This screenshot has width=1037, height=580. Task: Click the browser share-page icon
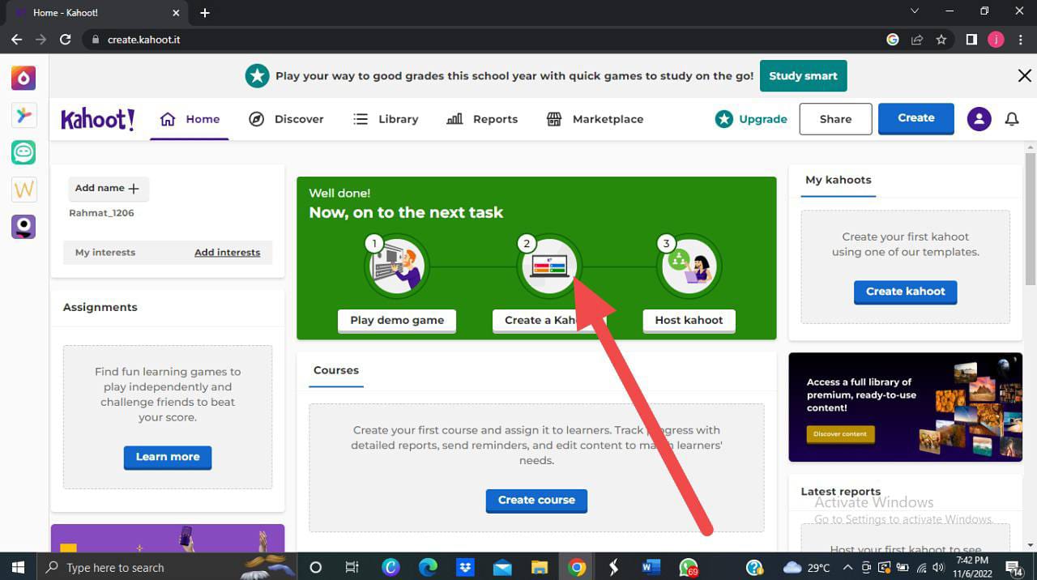tap(917, 39)
